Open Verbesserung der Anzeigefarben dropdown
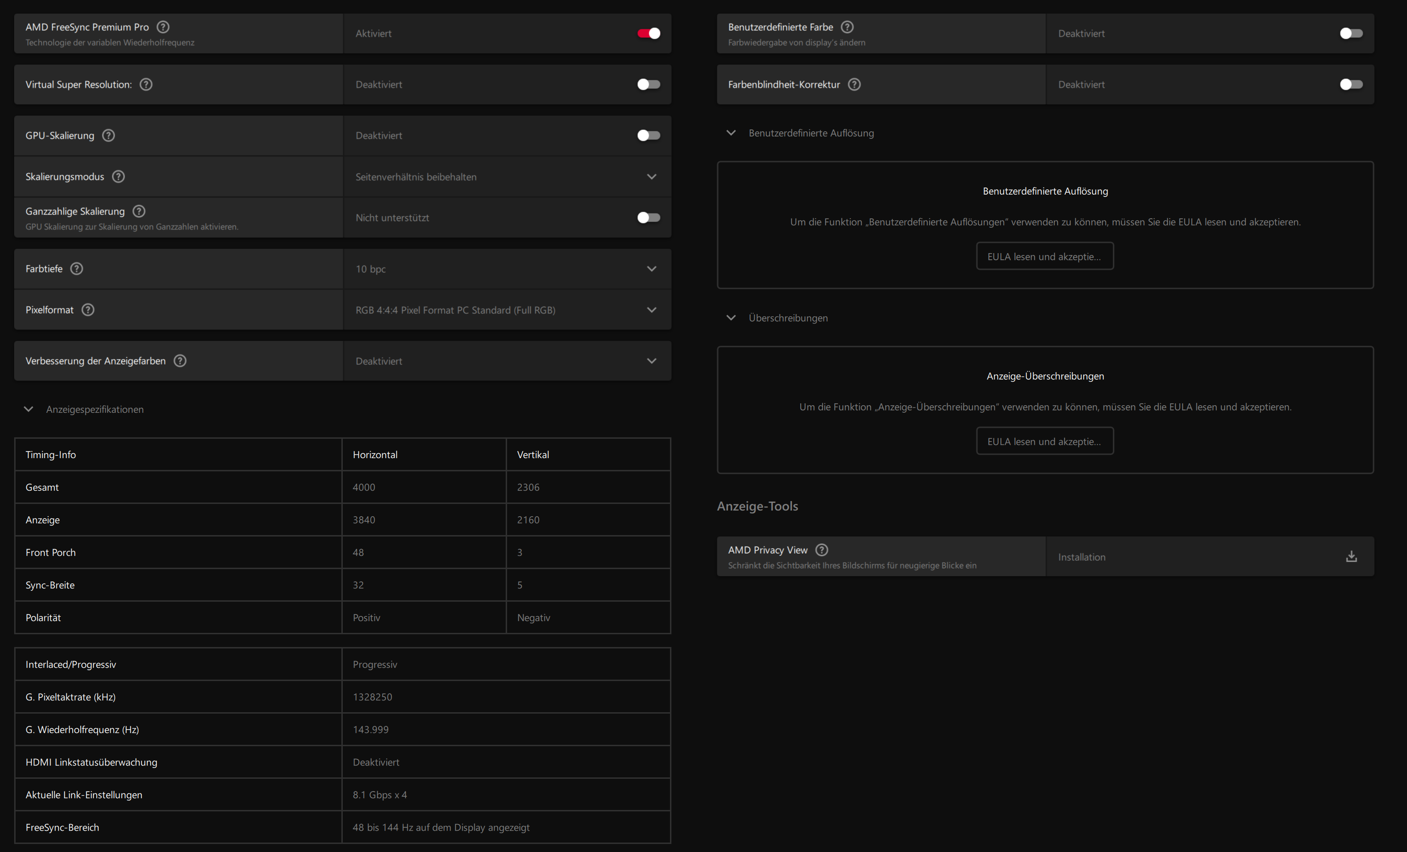 click(x=507, y=361)
